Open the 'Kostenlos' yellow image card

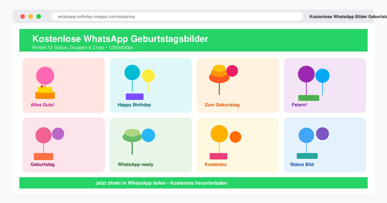click(x=238, y=145)
